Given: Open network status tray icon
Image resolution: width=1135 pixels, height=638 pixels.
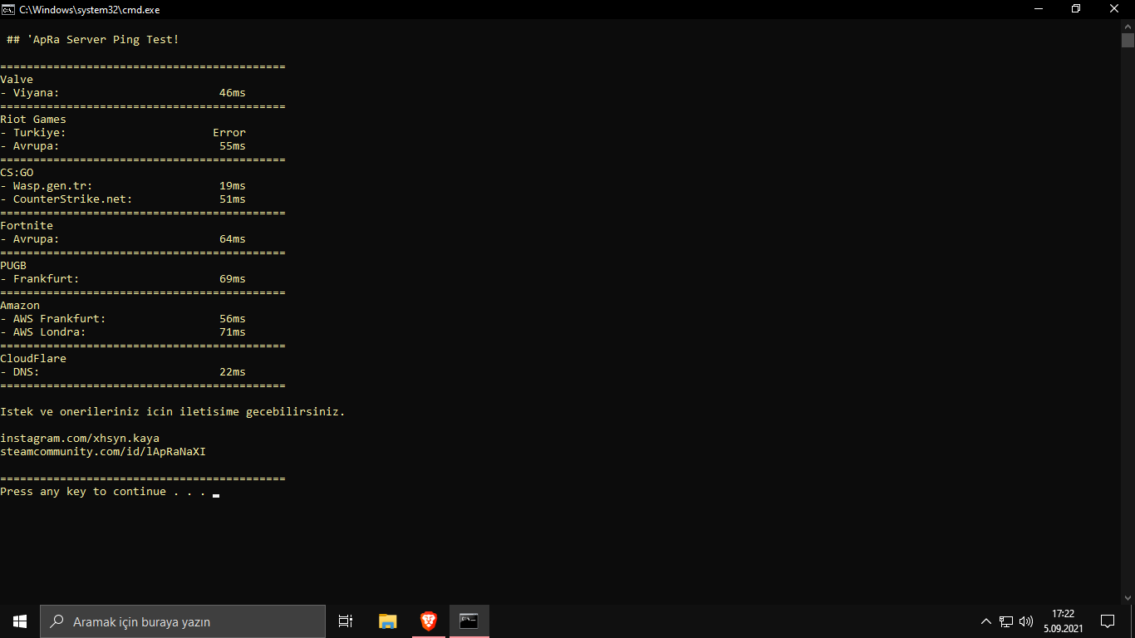Looking at the screenshot, I should tap(1006, 621).
